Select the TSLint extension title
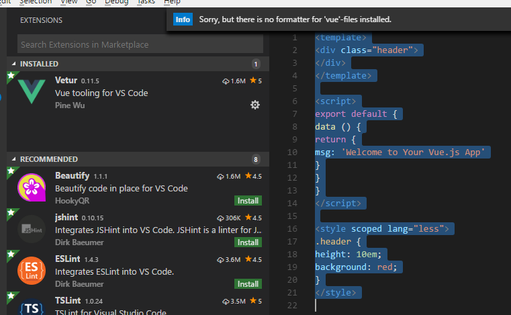Viewport: 511px width, 315px height. (x=68, y=300)
